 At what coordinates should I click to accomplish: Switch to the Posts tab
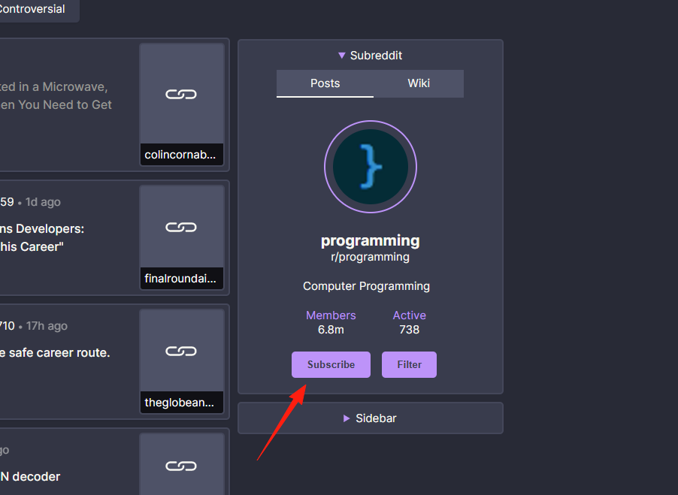point(325,83)
